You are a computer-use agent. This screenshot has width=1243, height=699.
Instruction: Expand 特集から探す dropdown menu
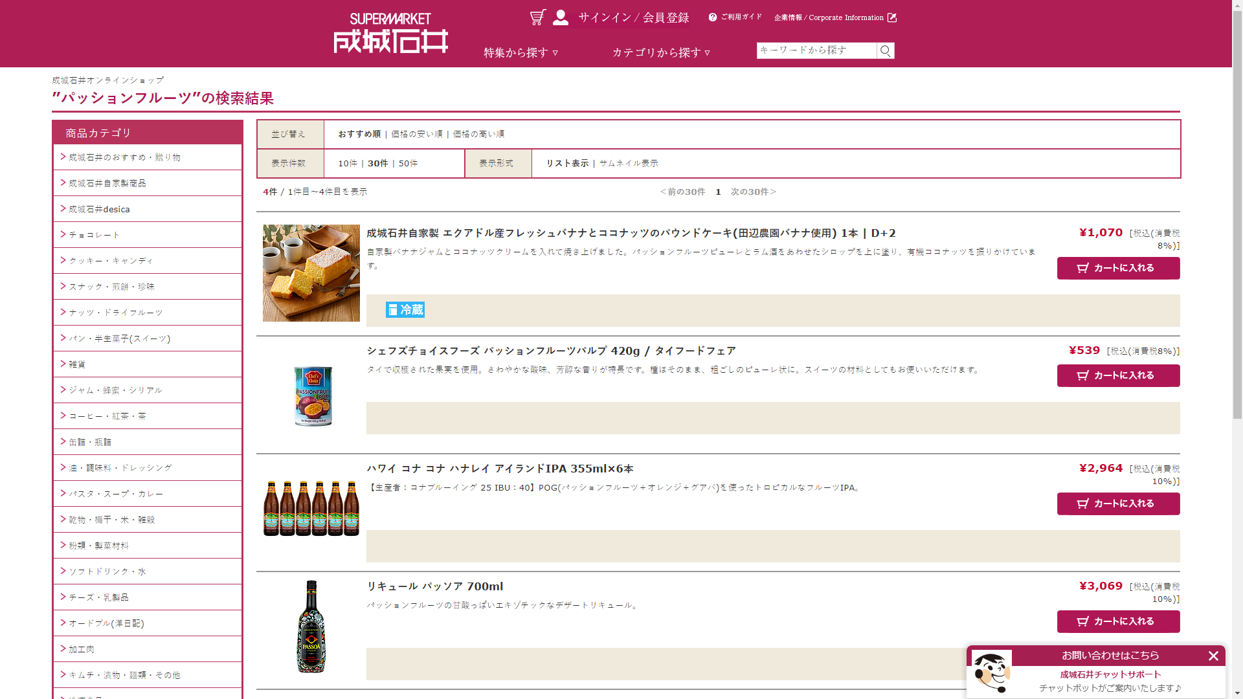(x=521, y=52)
